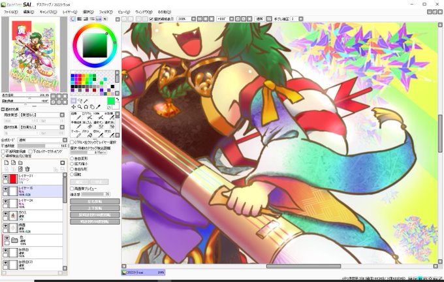This screenshot has width=444, height=282.
Task: Choose the マーカー marker tool
Action: [x=75, y=133]
